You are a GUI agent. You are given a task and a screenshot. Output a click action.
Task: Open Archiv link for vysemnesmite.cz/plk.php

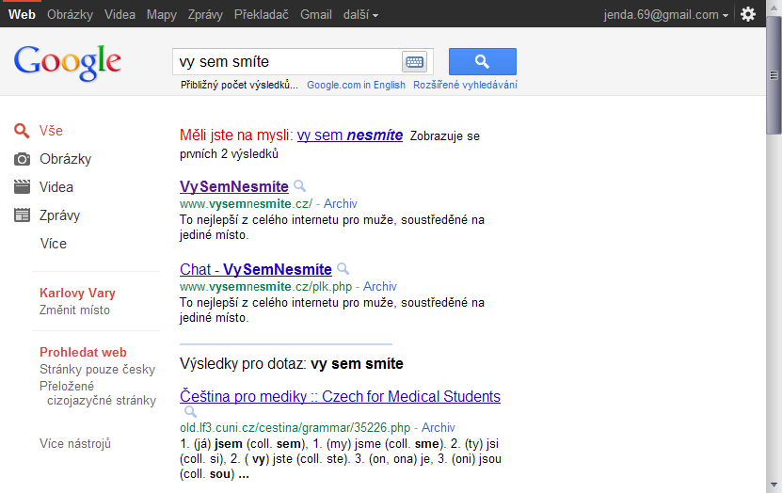tap(380, 287)
